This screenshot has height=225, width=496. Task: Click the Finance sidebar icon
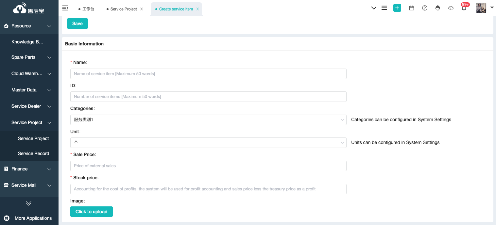(x=6, y=169)
